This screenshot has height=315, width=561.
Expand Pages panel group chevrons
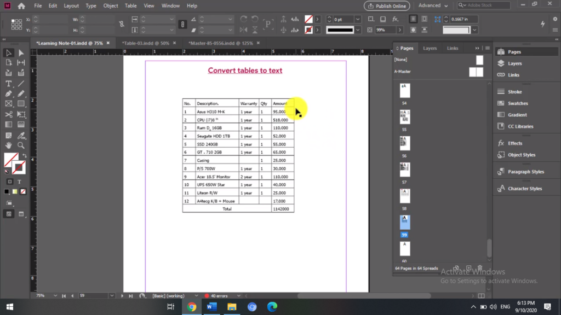477,48
